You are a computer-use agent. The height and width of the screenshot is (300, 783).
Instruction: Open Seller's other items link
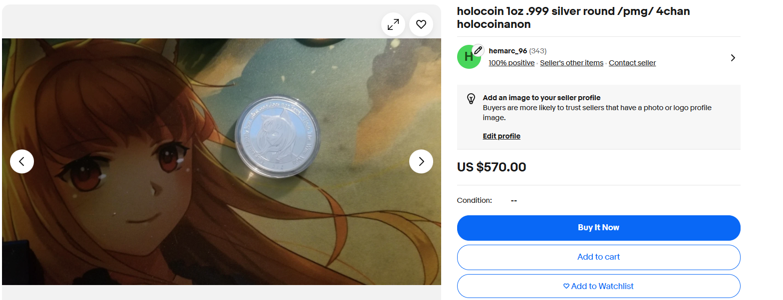coord(571,63)
